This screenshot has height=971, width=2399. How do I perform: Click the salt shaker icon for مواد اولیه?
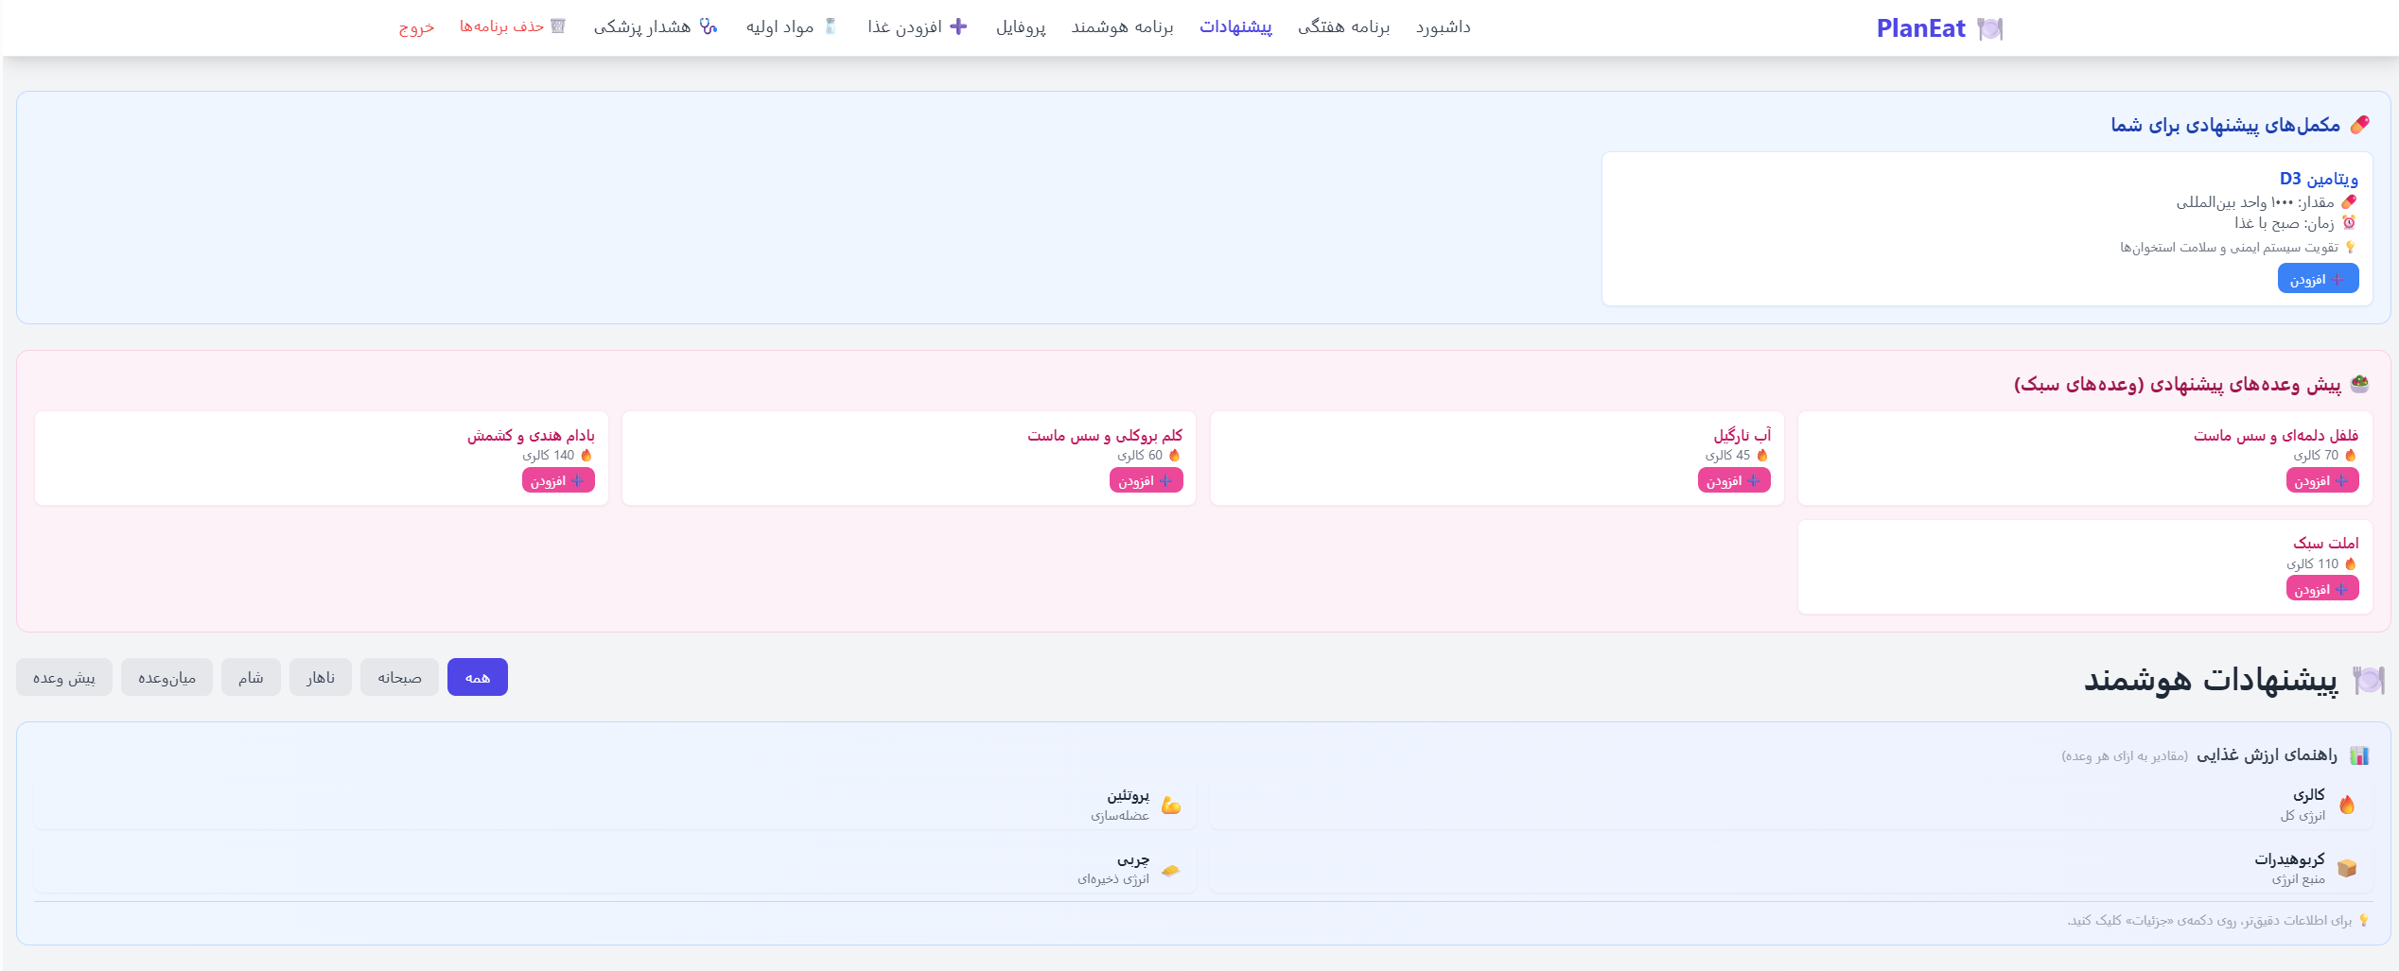[831, 26]
